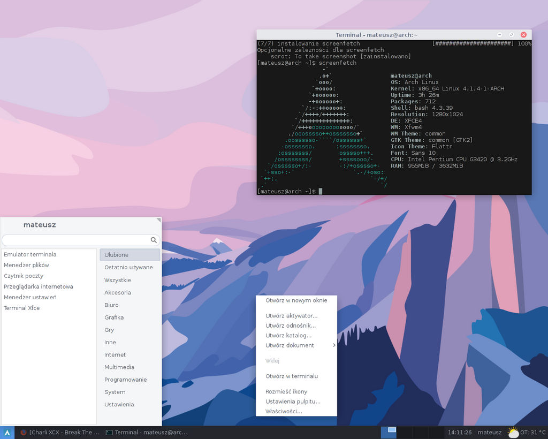Select Utwórz katalog... option
This screenshot has height=439, width=548.
[x=296, y=335]
